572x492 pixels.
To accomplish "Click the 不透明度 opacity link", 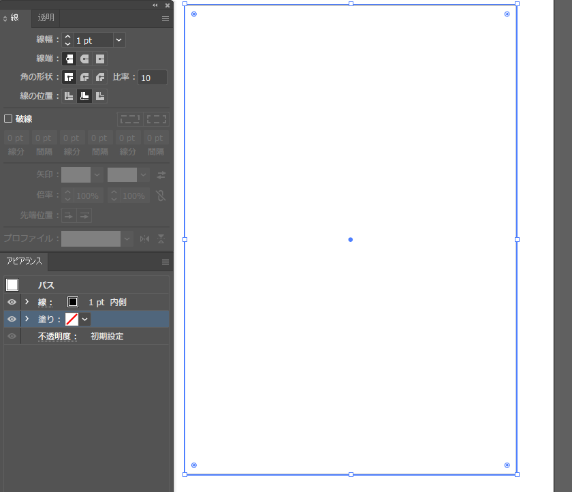I will [x=58, y=336].
